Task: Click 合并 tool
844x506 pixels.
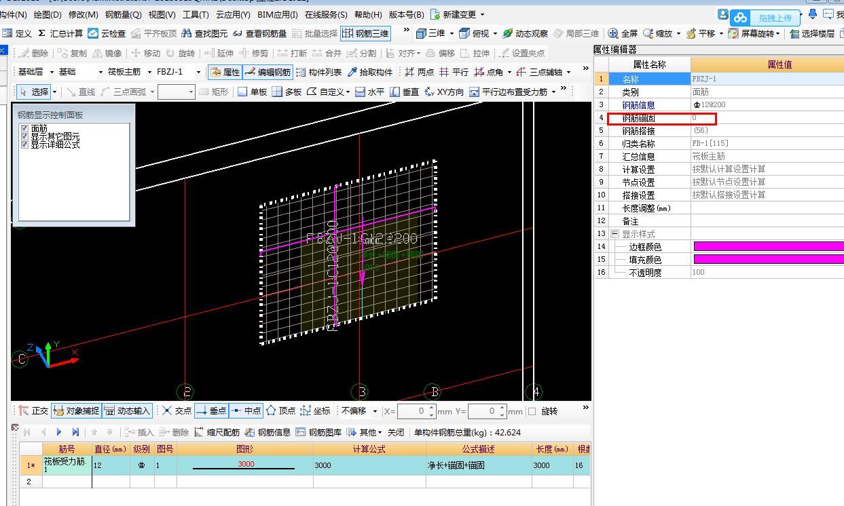Action: click(x=327, y=53)
